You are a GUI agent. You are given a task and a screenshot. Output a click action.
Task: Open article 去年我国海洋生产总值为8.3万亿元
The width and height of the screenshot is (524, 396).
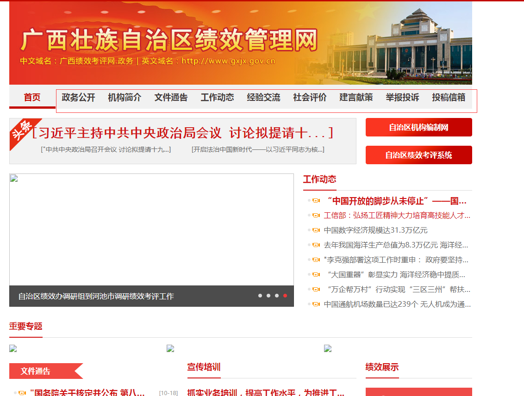click(396, 245)
